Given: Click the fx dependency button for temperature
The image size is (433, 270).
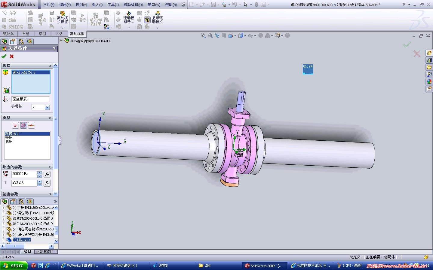Looking at the screenshot, I should tap(47, 183).
